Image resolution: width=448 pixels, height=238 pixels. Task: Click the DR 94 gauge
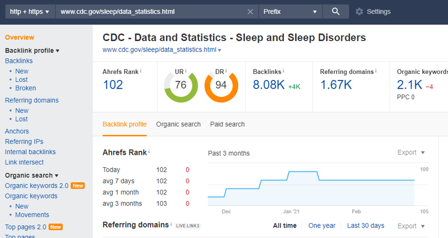tap(221, 85)
